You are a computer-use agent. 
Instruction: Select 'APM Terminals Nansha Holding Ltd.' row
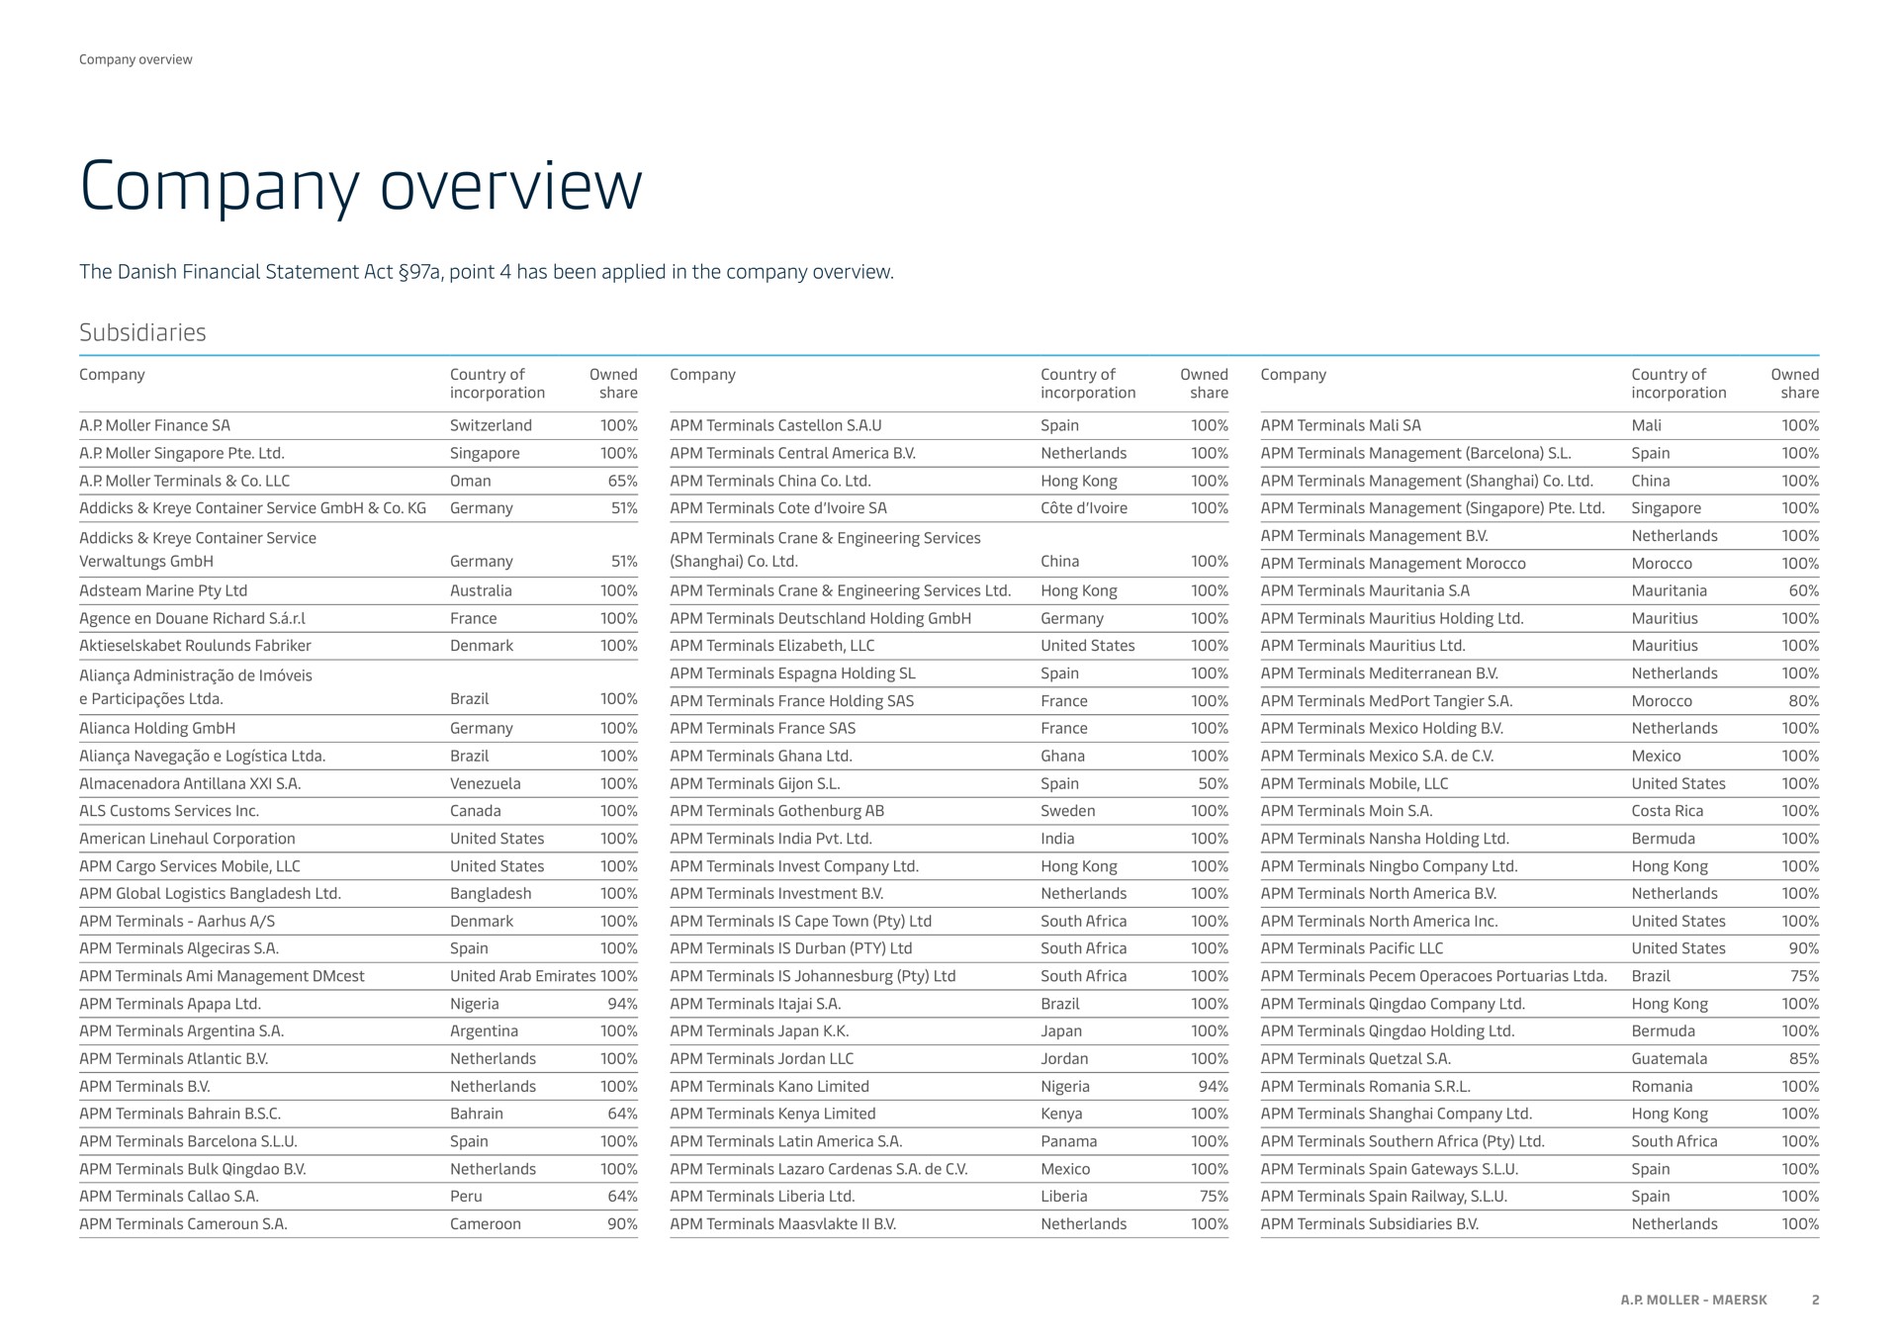click(x=1540, y=839)
